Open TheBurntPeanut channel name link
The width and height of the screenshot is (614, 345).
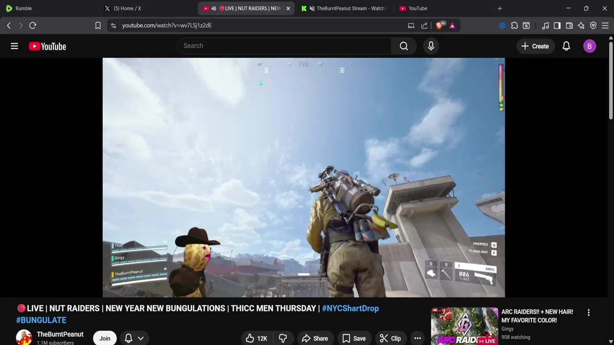60,334
